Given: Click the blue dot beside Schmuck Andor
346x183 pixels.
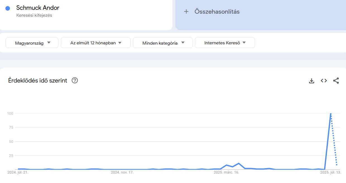Looking at the screenshot, I should pos(8,8).
